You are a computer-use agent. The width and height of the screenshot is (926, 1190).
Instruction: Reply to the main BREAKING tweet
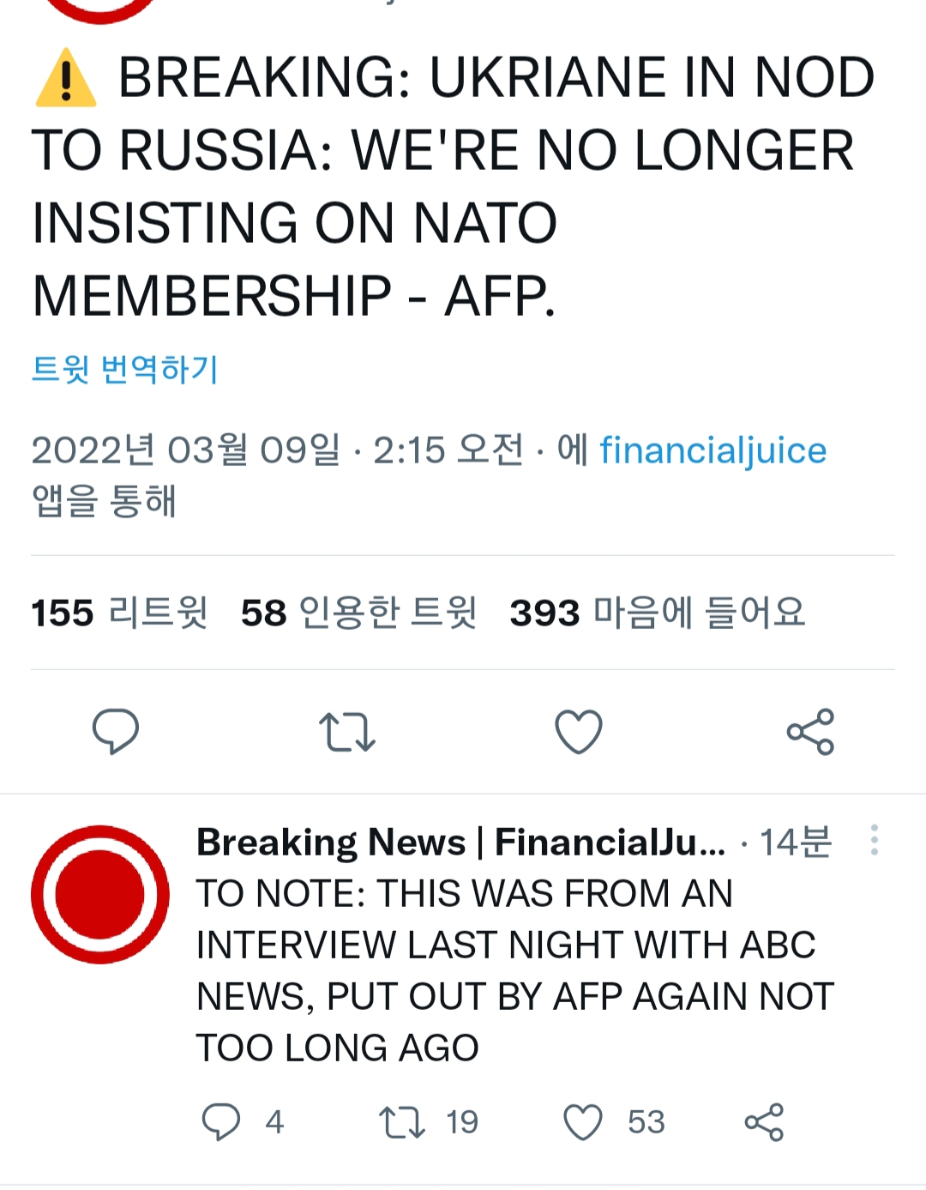(116, 731)
